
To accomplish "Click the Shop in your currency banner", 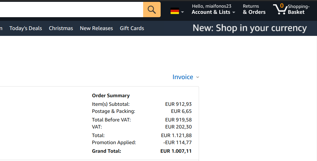I will (249, 28).
